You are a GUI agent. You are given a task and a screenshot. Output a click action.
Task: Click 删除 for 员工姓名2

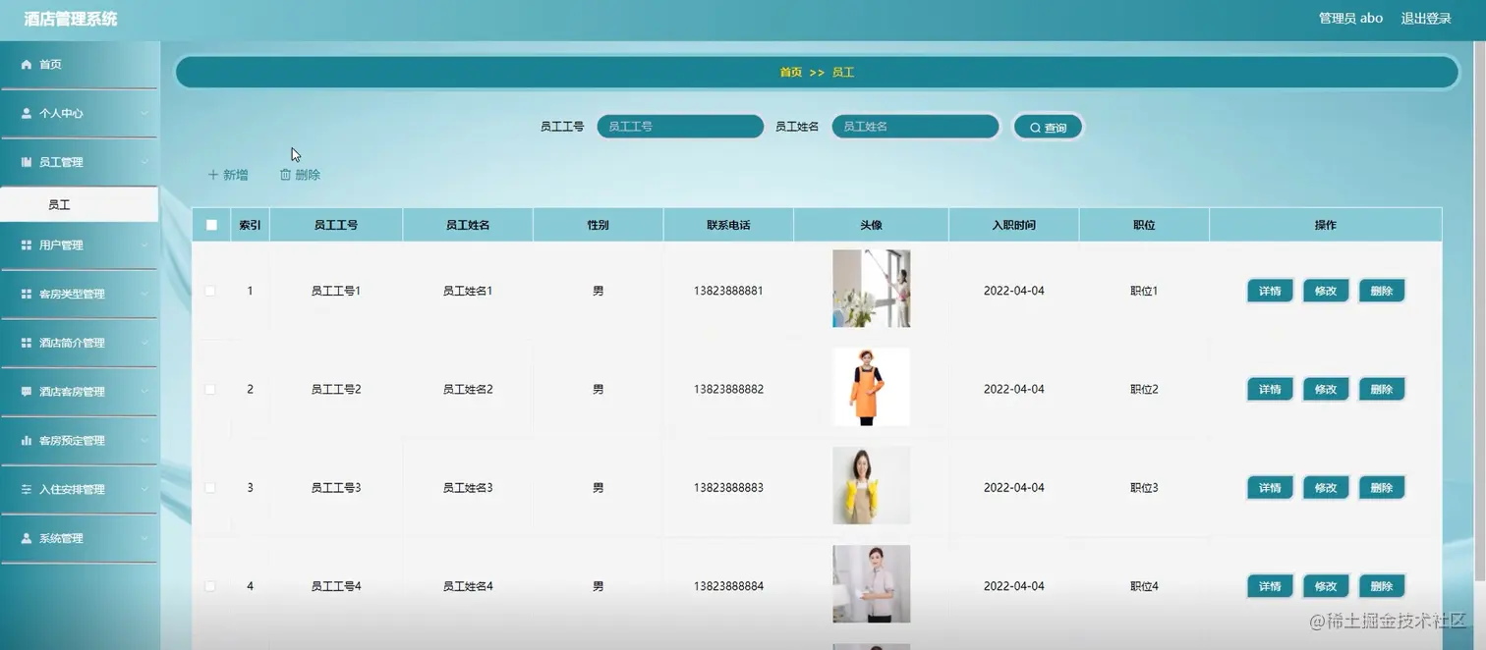[x=1382, y=390]
